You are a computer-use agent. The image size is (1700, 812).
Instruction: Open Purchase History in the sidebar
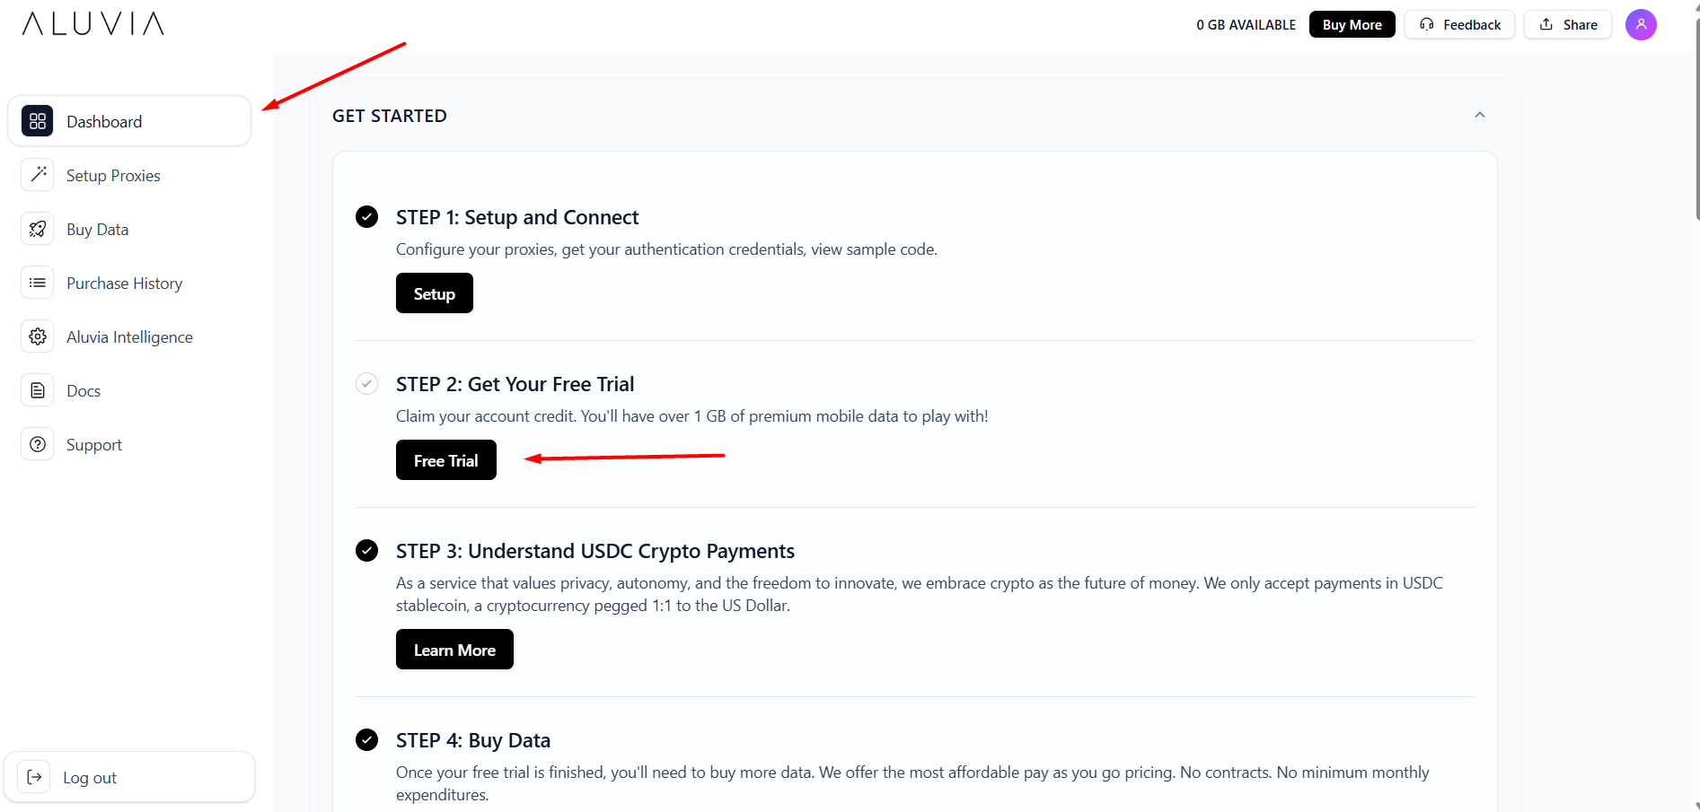tap(124, 284)
